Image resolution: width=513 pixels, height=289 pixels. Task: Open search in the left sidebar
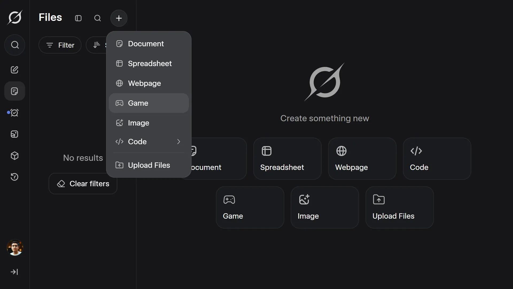pos(14,45)
